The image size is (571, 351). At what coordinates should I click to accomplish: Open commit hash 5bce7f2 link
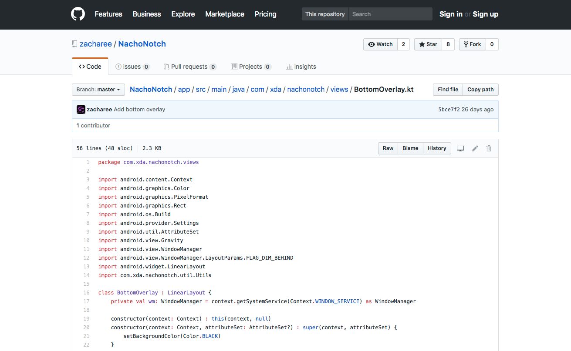click(449, 110)
